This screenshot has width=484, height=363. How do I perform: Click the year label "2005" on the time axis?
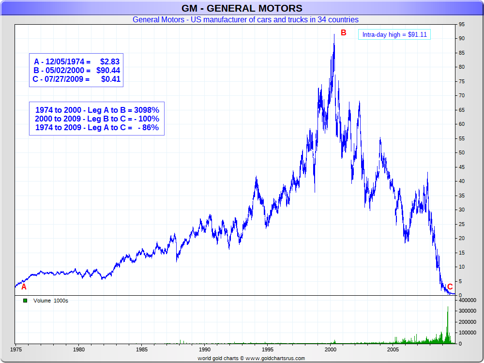[393, 350]
